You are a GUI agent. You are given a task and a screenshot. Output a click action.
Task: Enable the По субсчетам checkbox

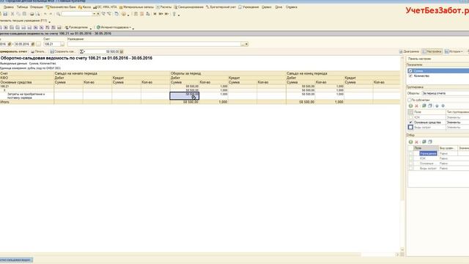(x=410, y=100)
